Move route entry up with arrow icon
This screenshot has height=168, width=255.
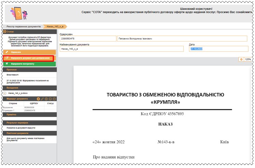pyautogui.click(x=50, y=99)
